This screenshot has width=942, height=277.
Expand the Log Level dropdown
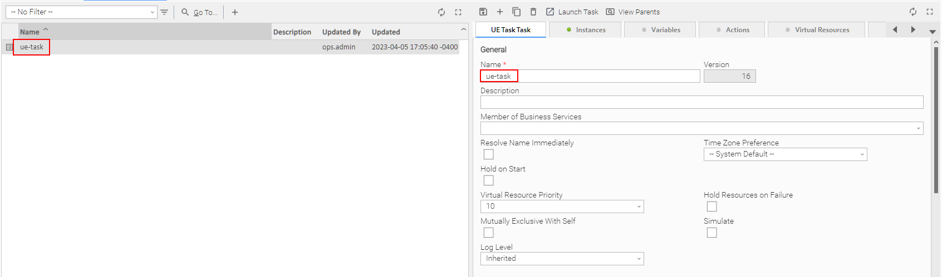point(562,259)
